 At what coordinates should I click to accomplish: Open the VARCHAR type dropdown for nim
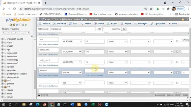point(72,41)
